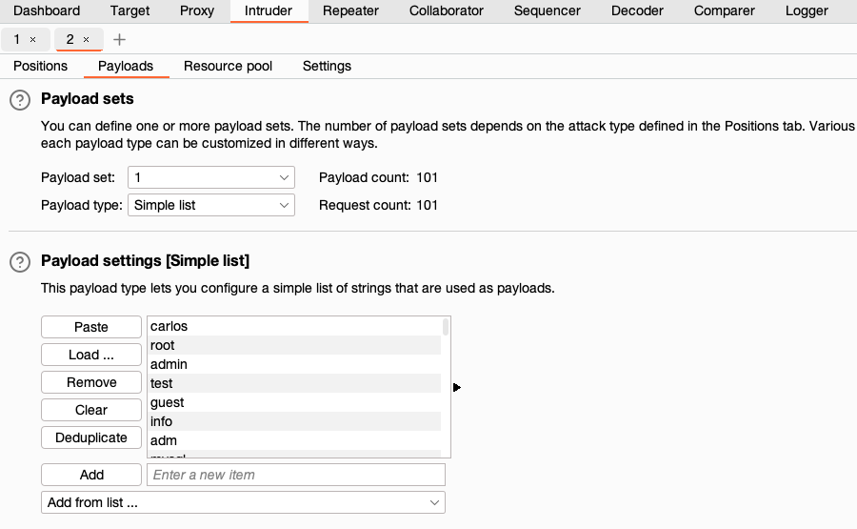Open the Intruder Settings sub-tab
The width and height of the screenshot is (857, 529).
click(327, 66)
